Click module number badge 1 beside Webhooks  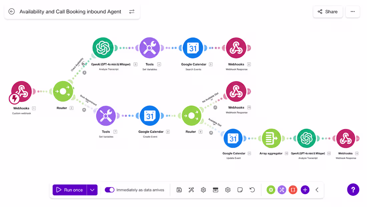click(34, 108)
